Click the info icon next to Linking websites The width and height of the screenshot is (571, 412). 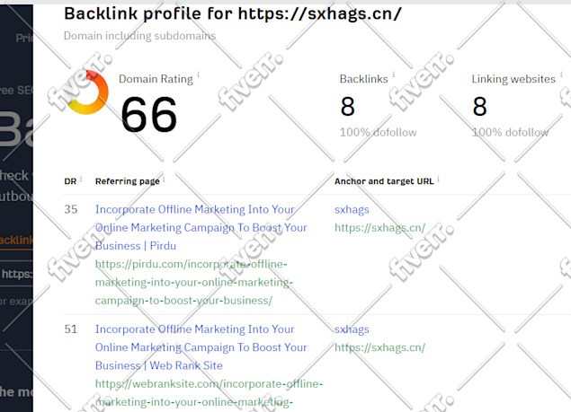(561, 75)
